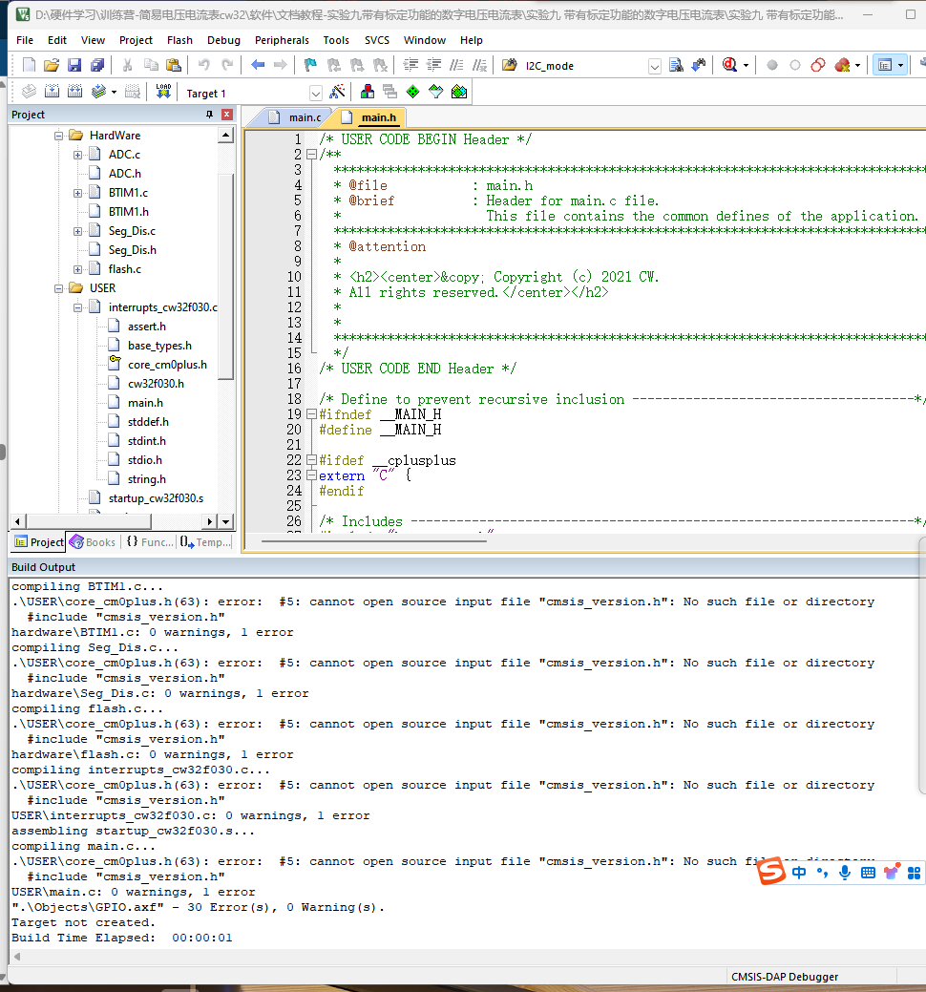This screenshot has width=926, height=992.
Task: Rebuild all target files icon
Action: click(74, 92)
